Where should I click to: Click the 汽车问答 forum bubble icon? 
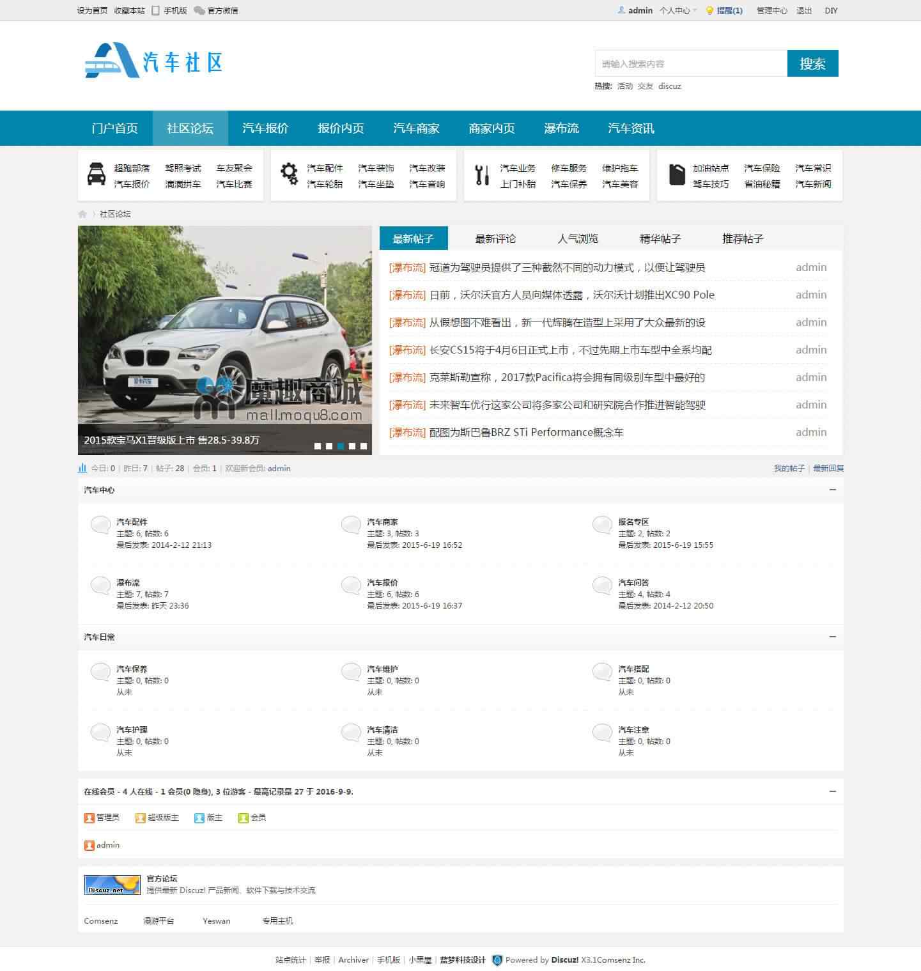tap(602, 586)
